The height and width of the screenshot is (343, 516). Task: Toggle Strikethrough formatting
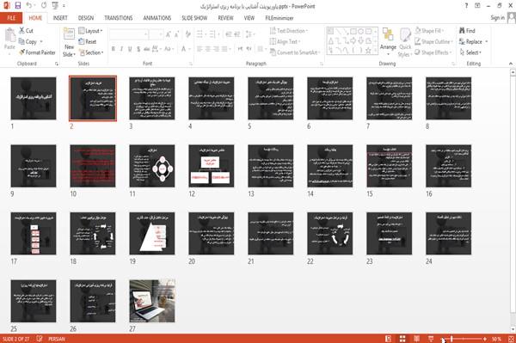point(147,49)
